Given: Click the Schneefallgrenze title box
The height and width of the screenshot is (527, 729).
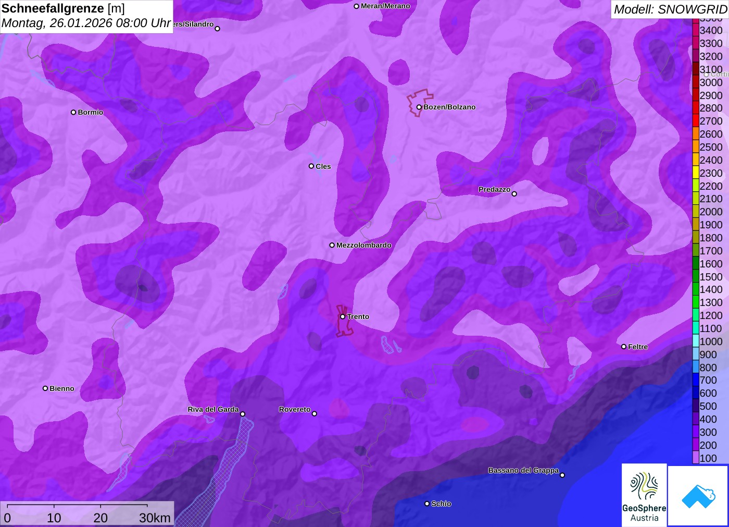Looking at the screenshot, I should (x=86, y=16).
